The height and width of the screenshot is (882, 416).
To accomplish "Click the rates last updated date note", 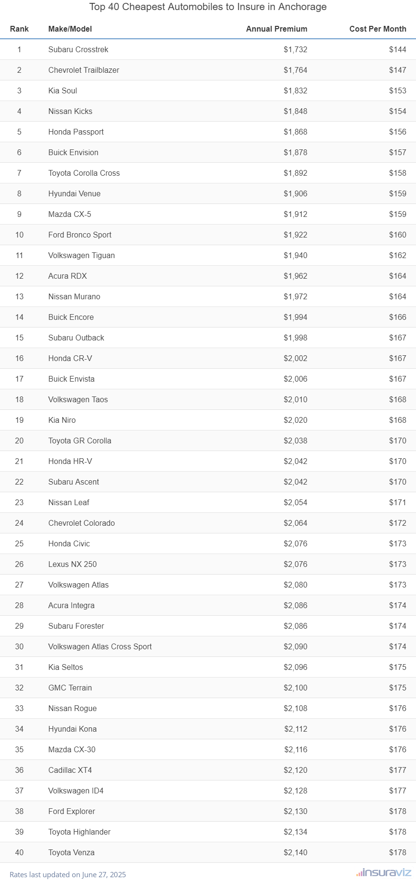I will point(67,874).
